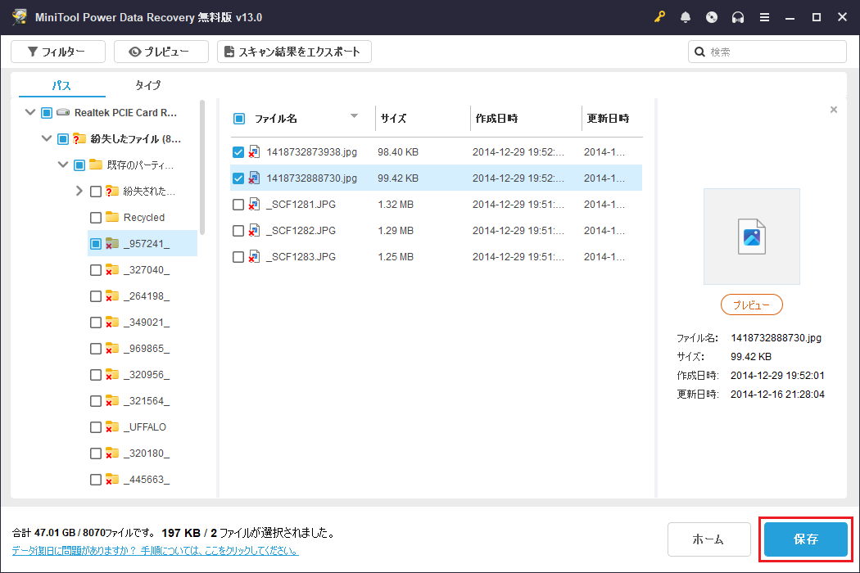860x573 pixels.
Task: Click the _349021_ deleted folder icon
Action: [x=112, y=323]
